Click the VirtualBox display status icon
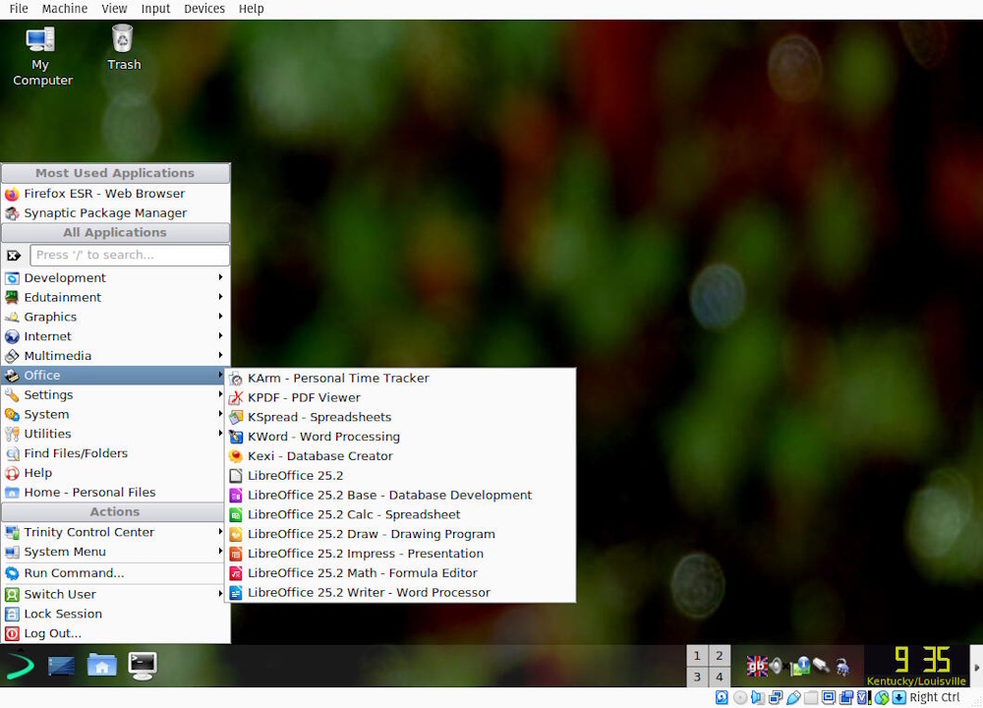This screenshot has height=708, width=983. [829, 697]
